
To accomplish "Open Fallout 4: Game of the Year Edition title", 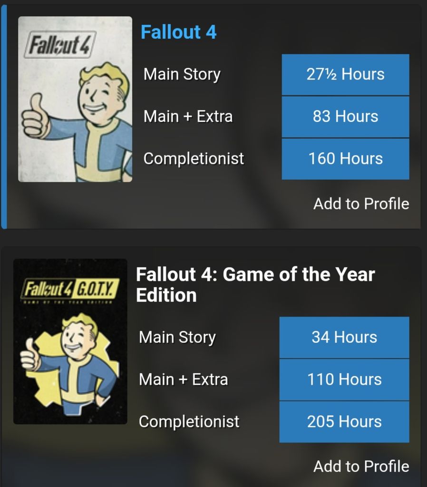I will coord(255,284).
